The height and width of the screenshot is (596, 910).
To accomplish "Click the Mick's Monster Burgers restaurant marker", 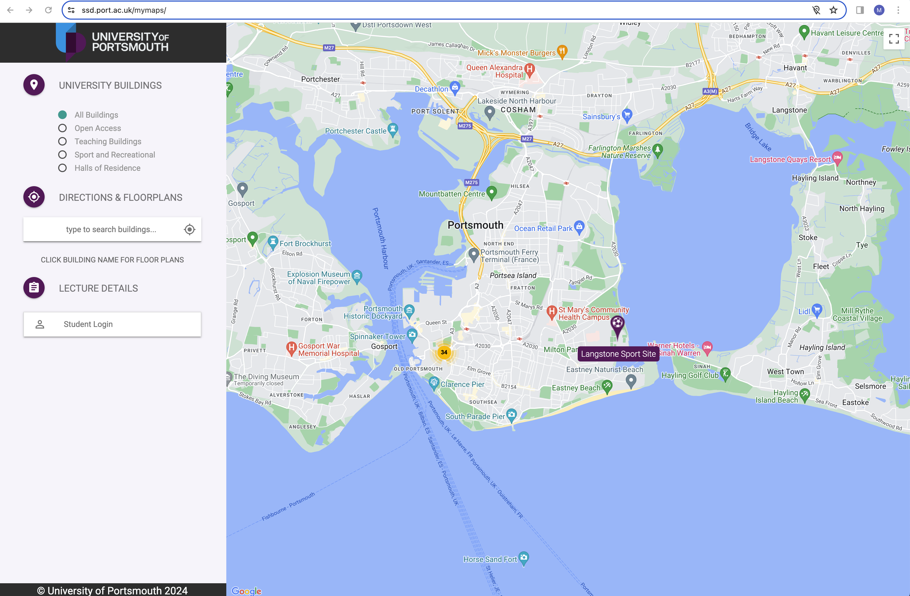I will tap(562, 52).
